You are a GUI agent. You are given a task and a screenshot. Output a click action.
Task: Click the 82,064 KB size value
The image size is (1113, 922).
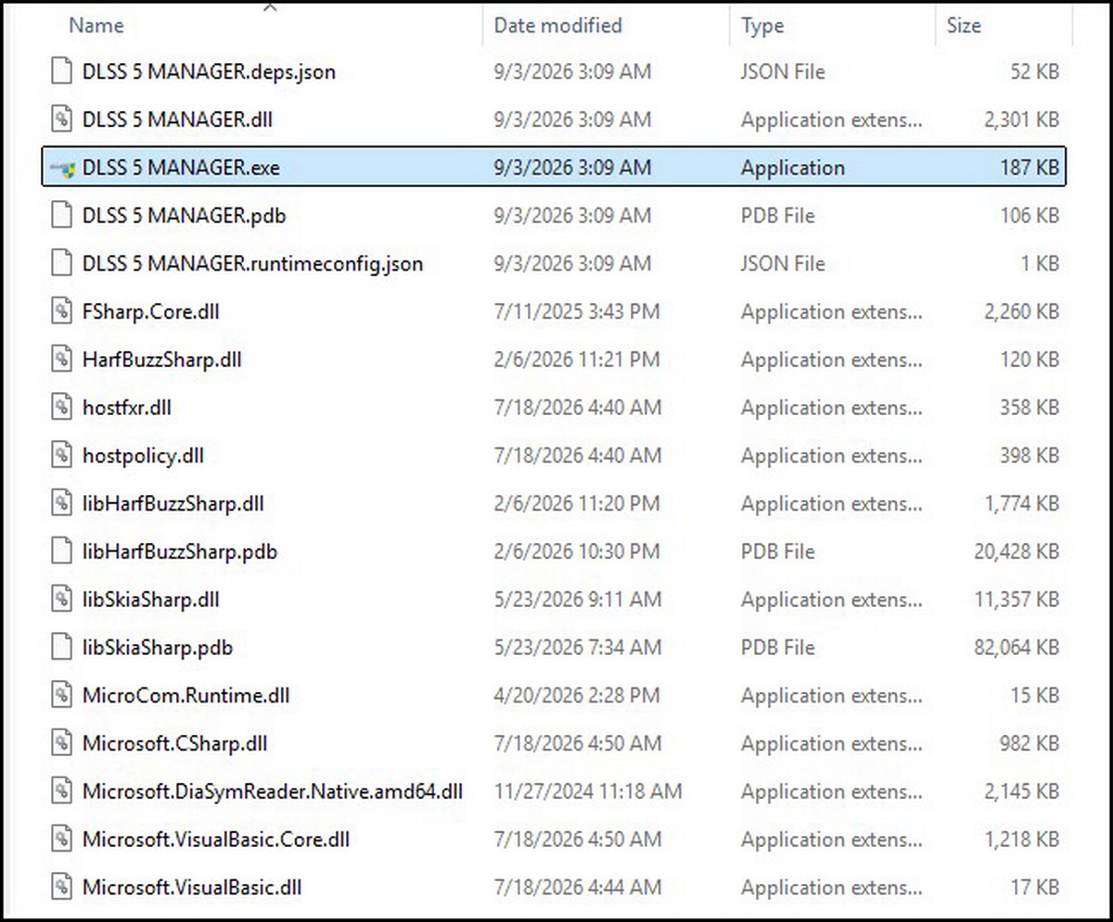click(1017, 648)
